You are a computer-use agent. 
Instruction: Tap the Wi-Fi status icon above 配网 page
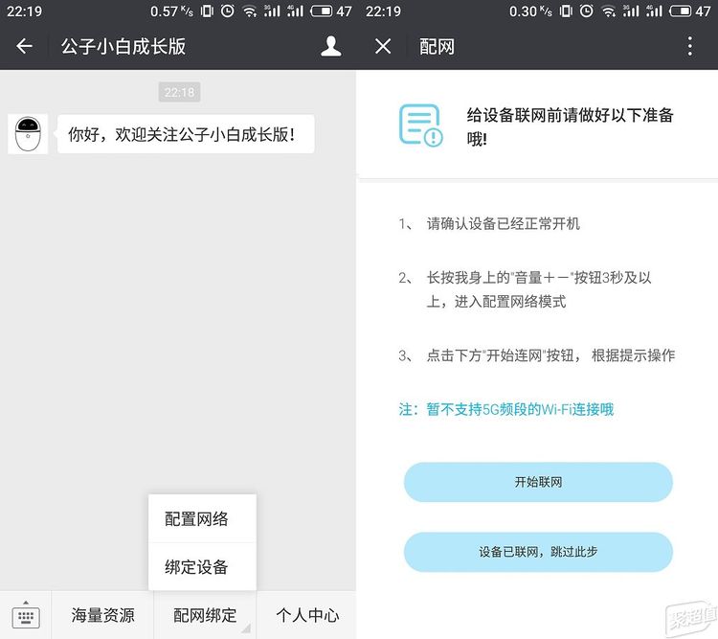(x=609, y=11)
